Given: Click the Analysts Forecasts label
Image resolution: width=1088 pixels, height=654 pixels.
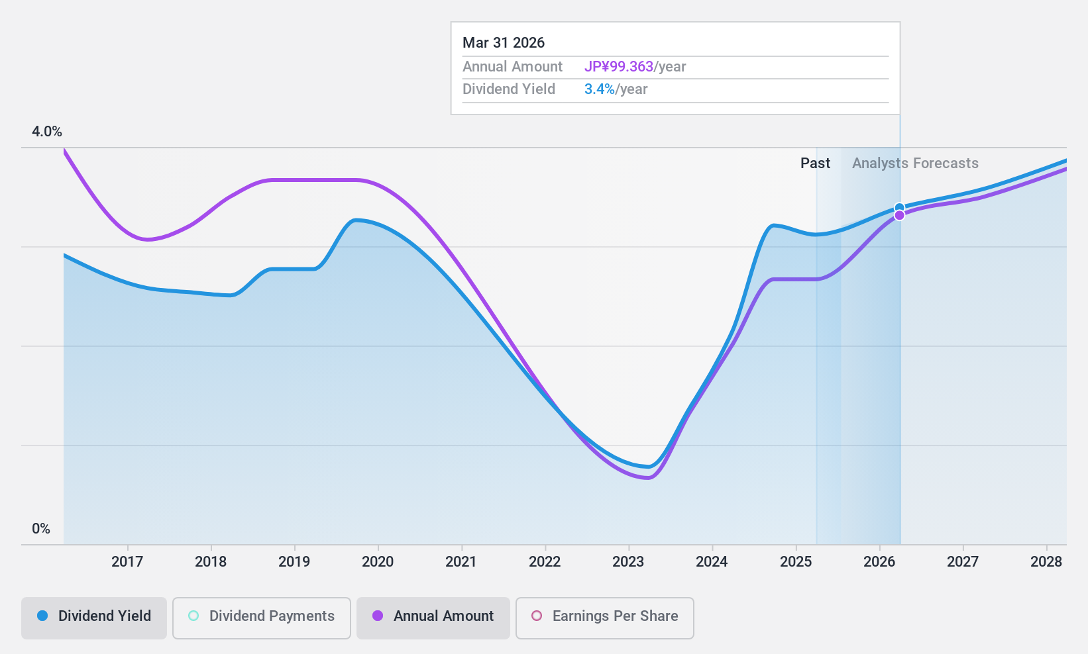Looking at the screenshot, I should [915, 163].
